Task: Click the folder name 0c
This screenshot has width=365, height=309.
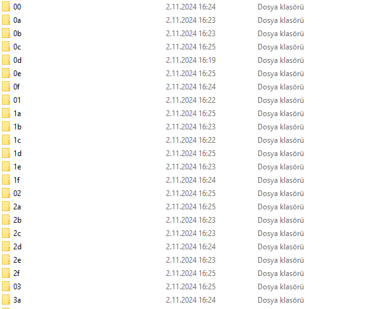Action: pyautogui.click(x=17, y=47)
